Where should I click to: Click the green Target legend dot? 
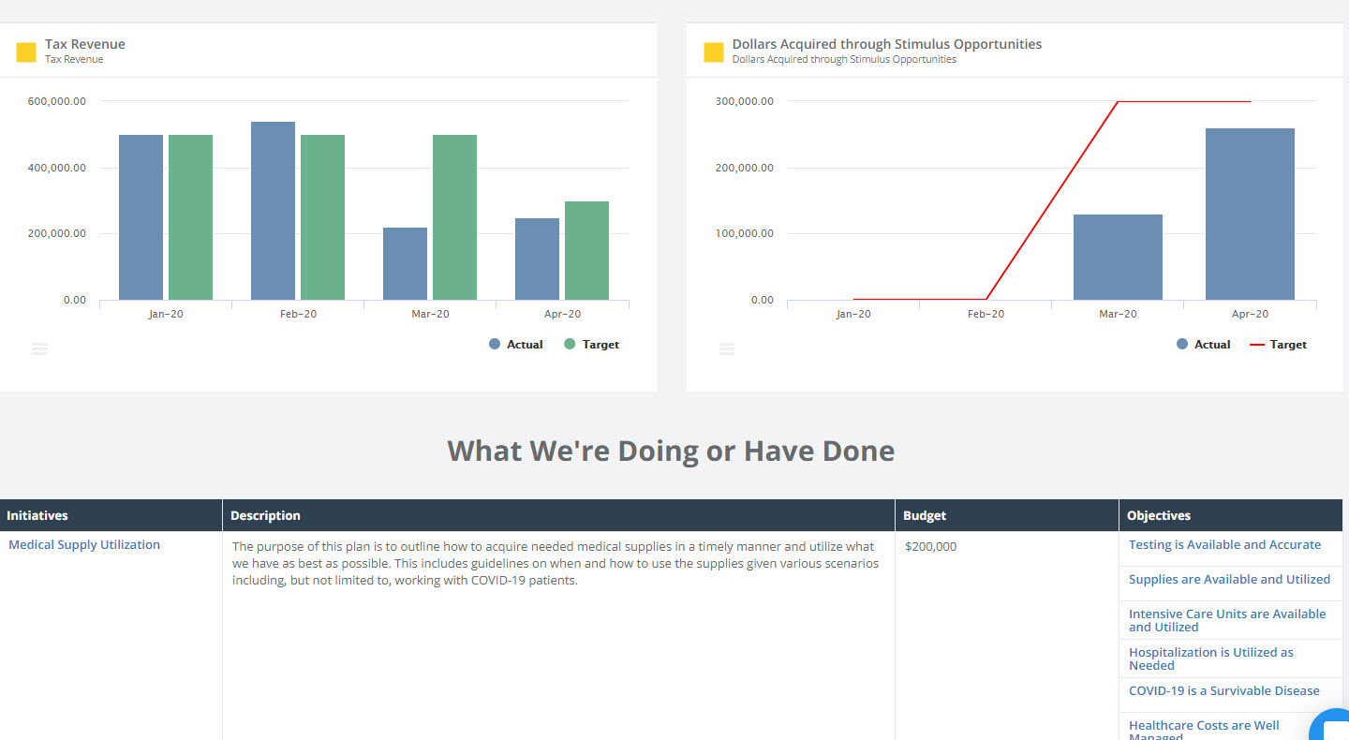(x=569, y=344)
